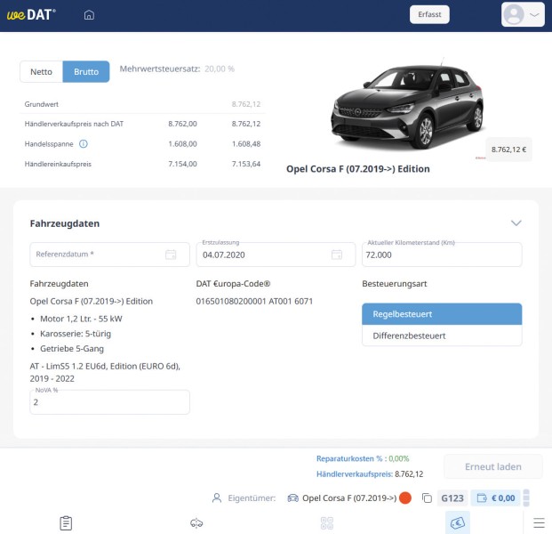
Task: Open user account avatar menu
Action: (523, 15)
